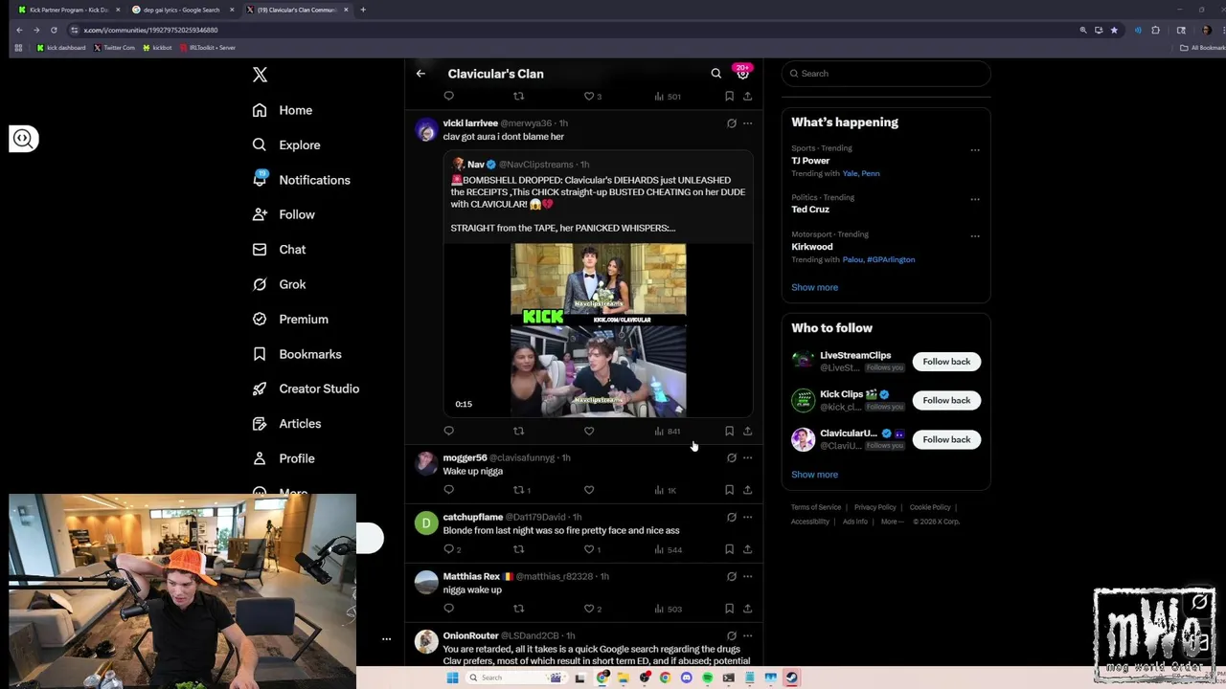Bookmark Matthias Rex's post
Image resolution: width=1226 pixels, height=689 pixels.
[x=729, y=609]
